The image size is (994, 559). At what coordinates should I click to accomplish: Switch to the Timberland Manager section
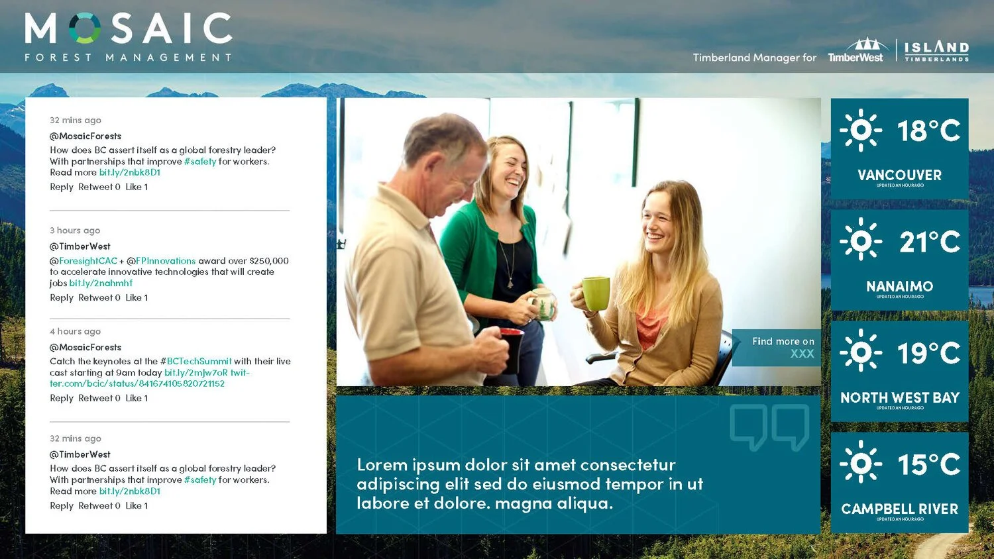click(x=755, y=58)
